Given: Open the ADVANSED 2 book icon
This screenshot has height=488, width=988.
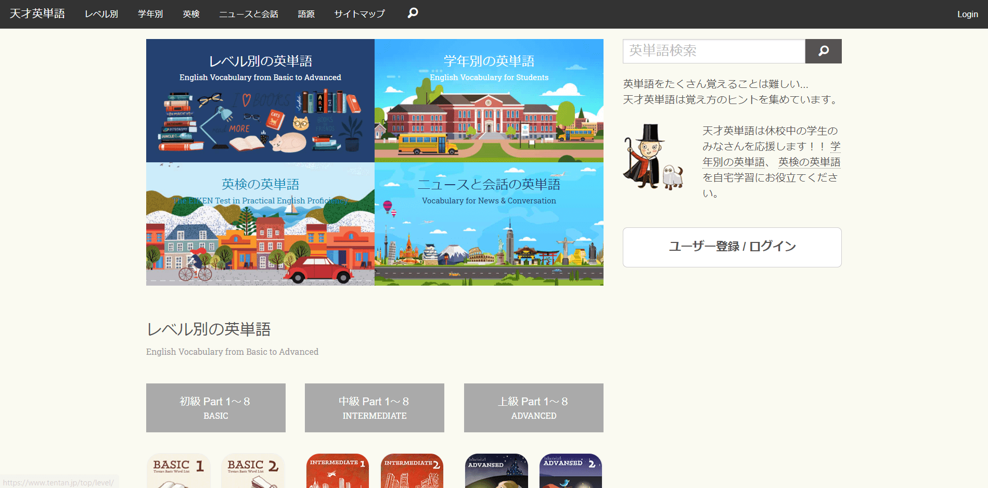Looking at the screenshot, I should 570,471.
